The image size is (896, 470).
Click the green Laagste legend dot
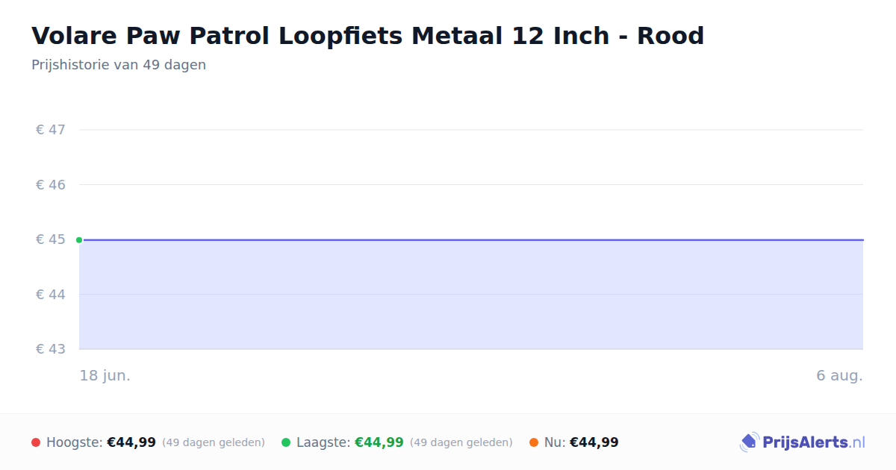pyautogui.click(x=286, y=442)
